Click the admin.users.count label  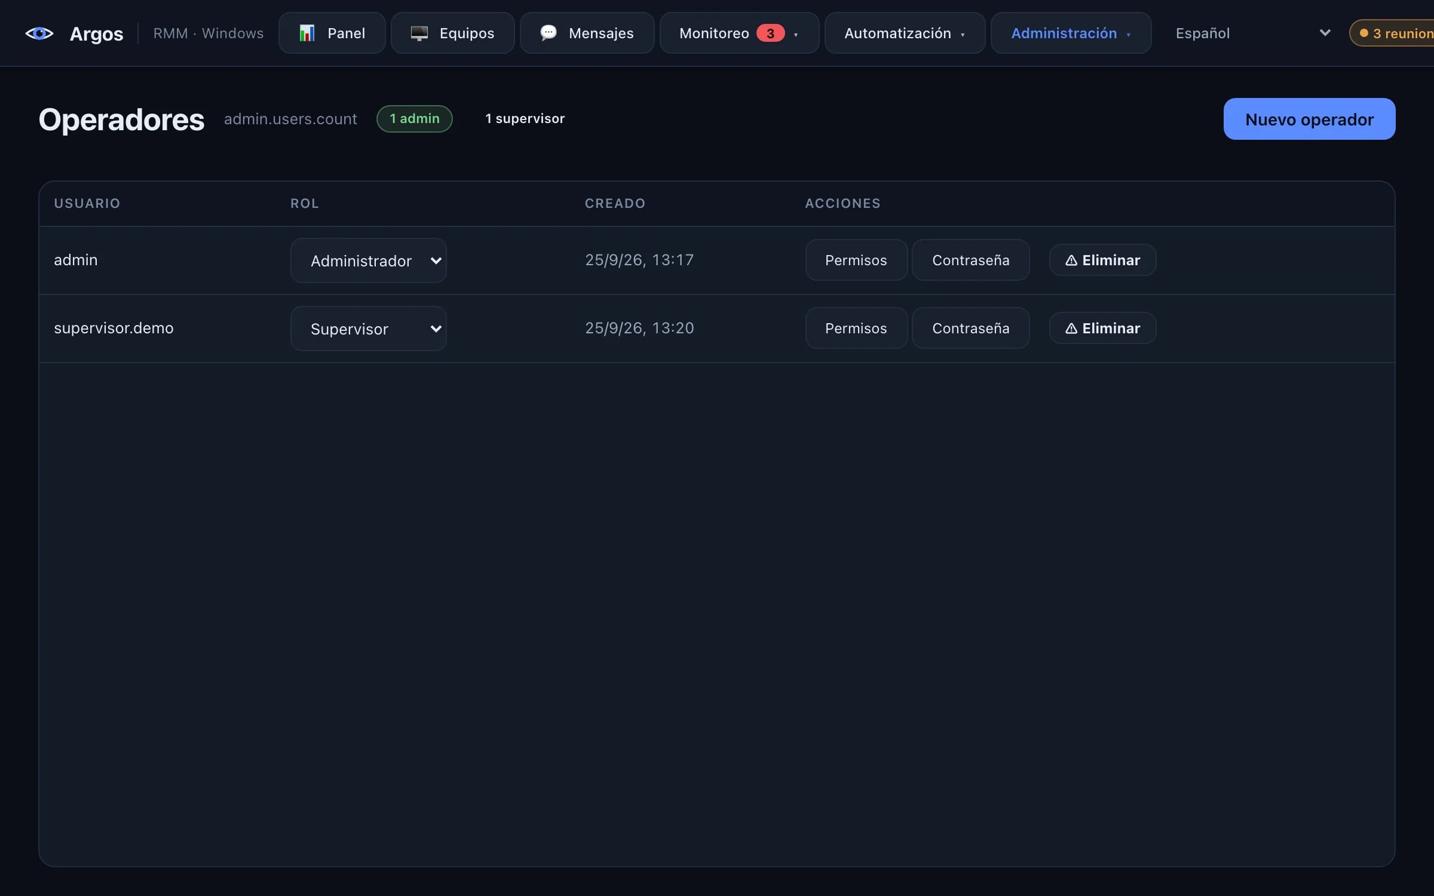click(x=290, y=119)
